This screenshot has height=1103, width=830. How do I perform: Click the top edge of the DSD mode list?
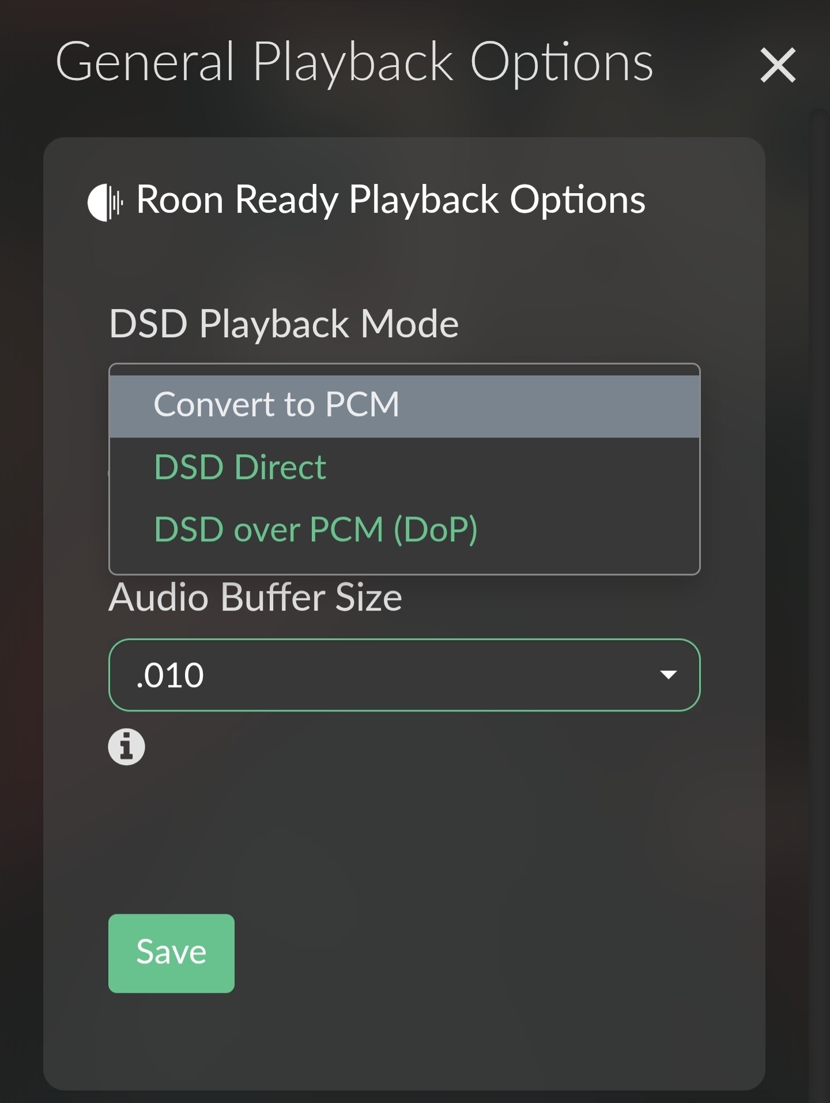click(x=404, y=370)
